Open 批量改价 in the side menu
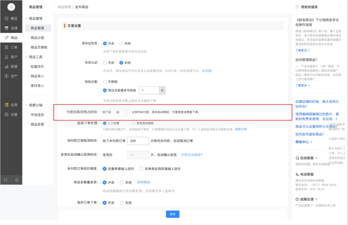This screenshot has height=225, width=348. (x=37, y=66)
